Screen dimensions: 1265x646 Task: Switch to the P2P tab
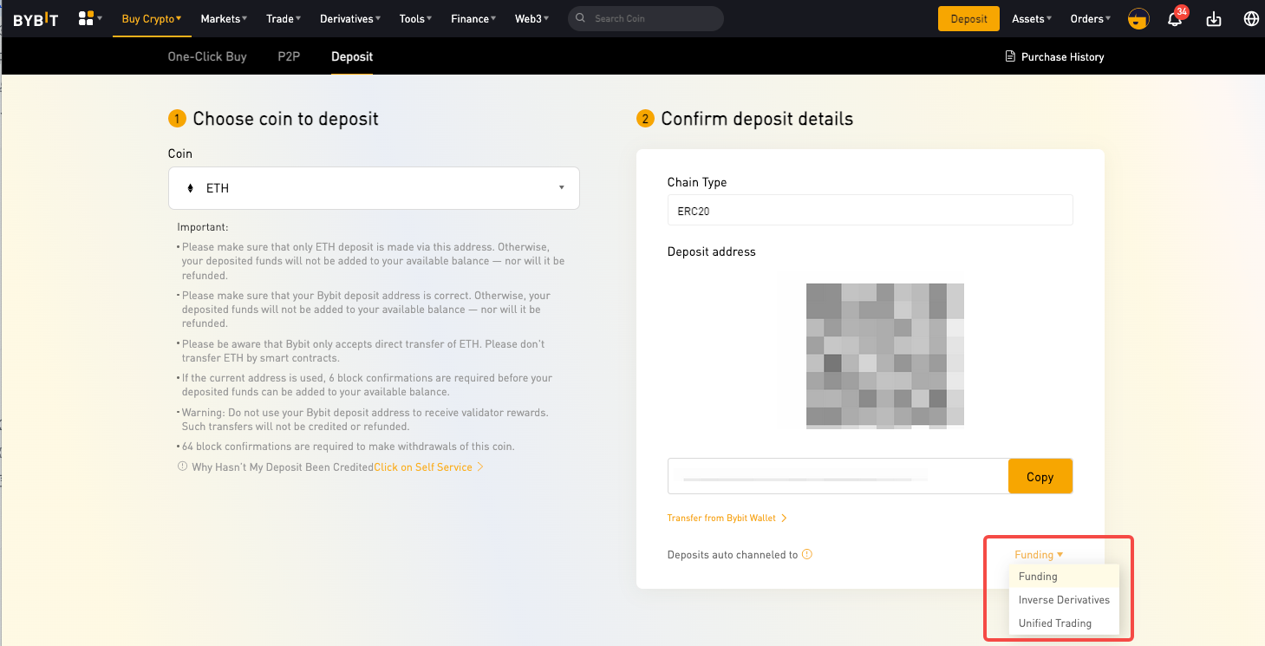[289, 56]
